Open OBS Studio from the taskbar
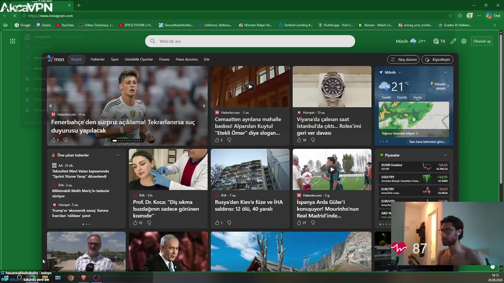Viewport: 504px width, 283px height. click(x=97, y=278)
